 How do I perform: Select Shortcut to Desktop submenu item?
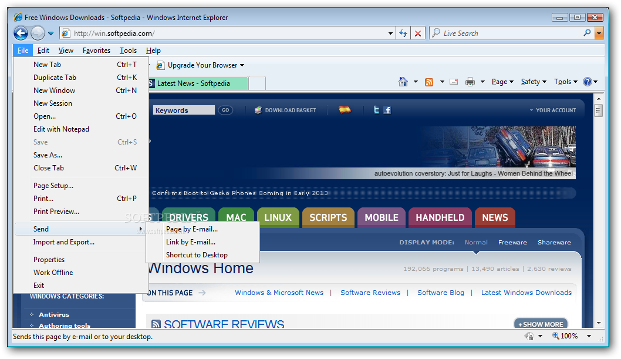click(x=203, y=255)
